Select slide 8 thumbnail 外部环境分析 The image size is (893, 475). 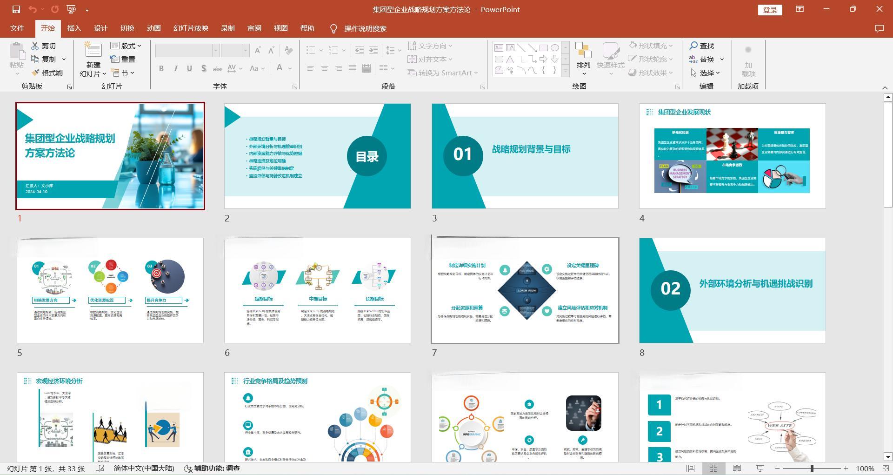coord(732,290)
